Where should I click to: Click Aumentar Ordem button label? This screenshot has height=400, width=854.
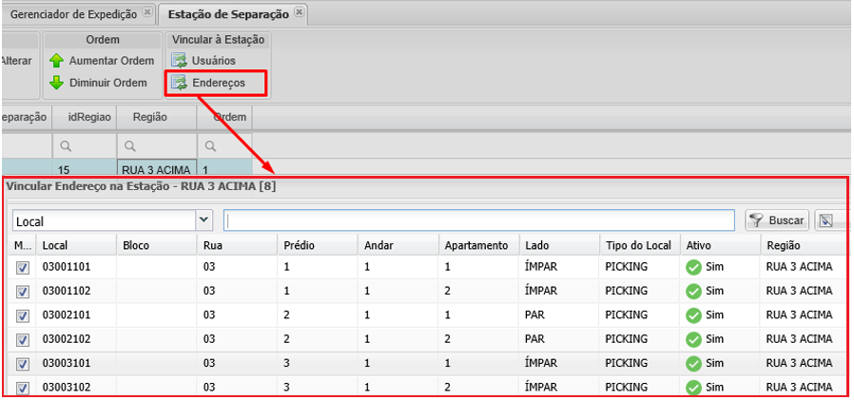pyautogui.click(x=111, y=61)
